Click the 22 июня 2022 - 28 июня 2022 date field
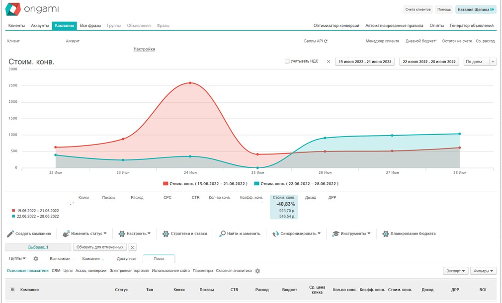 tap(429, 62)
